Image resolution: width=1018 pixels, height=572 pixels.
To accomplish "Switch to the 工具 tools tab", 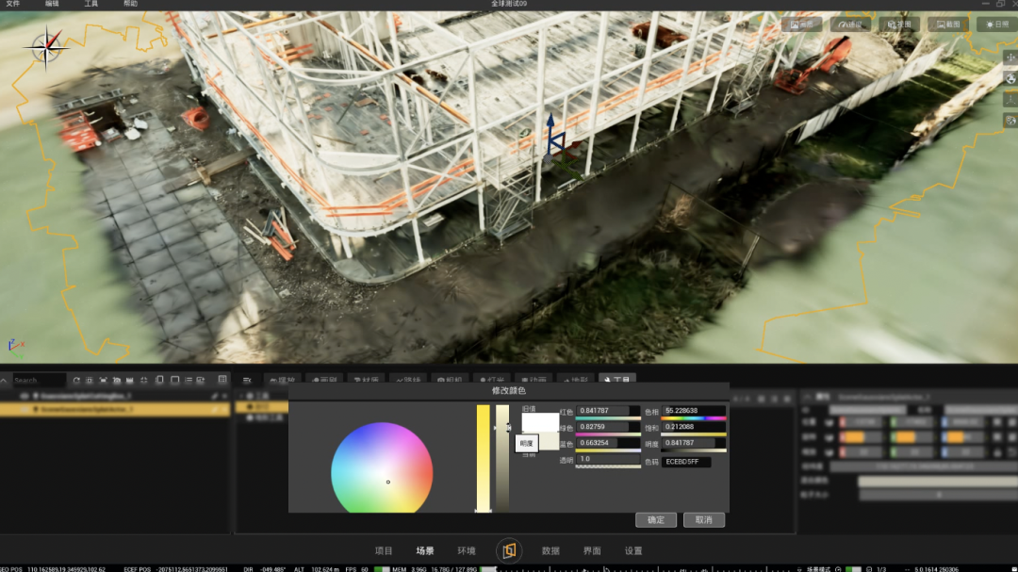I will click(617, 380).
